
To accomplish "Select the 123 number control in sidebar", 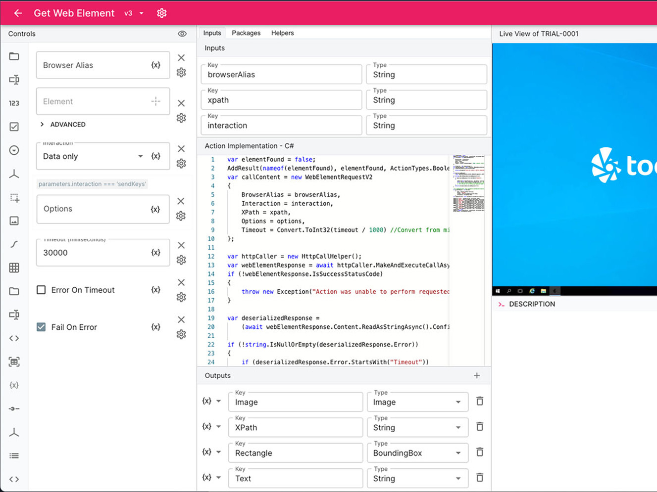I will pyautogui.click(x=14, y=103).
